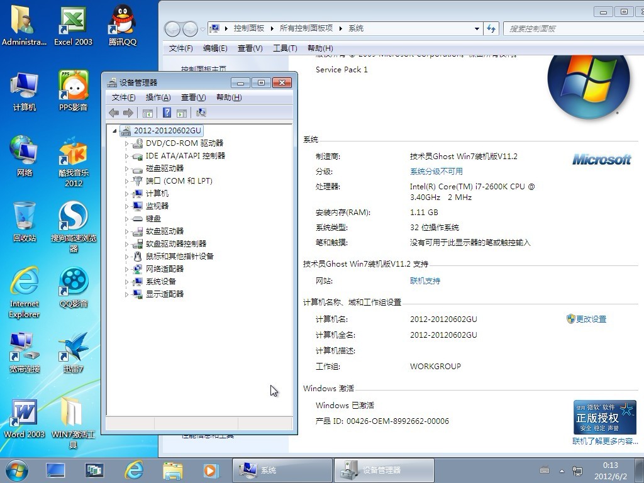Screen dimensions: 644x483
Task: Select the 鼠标和其他指针设备 tree item
Action: pos(179,257)
